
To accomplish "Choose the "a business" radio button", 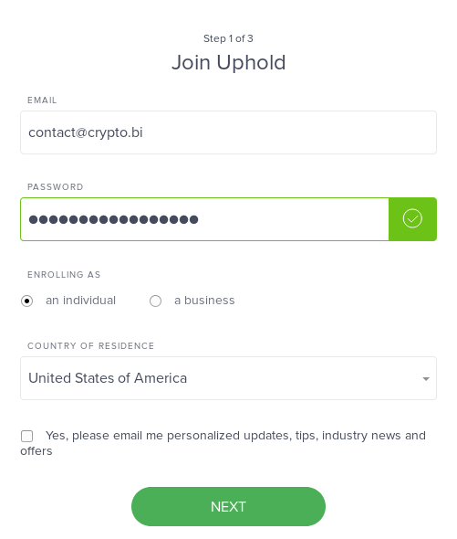I will coord(155,301).
